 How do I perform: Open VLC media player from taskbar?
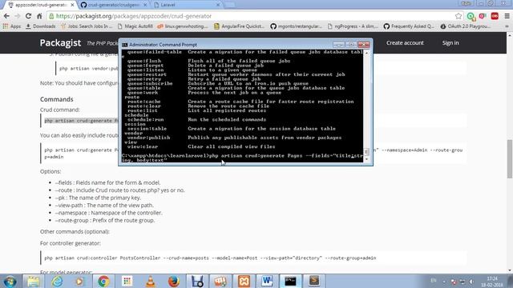150,281
